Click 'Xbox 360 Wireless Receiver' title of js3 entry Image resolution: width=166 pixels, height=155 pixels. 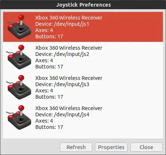(x=69, y=78)
